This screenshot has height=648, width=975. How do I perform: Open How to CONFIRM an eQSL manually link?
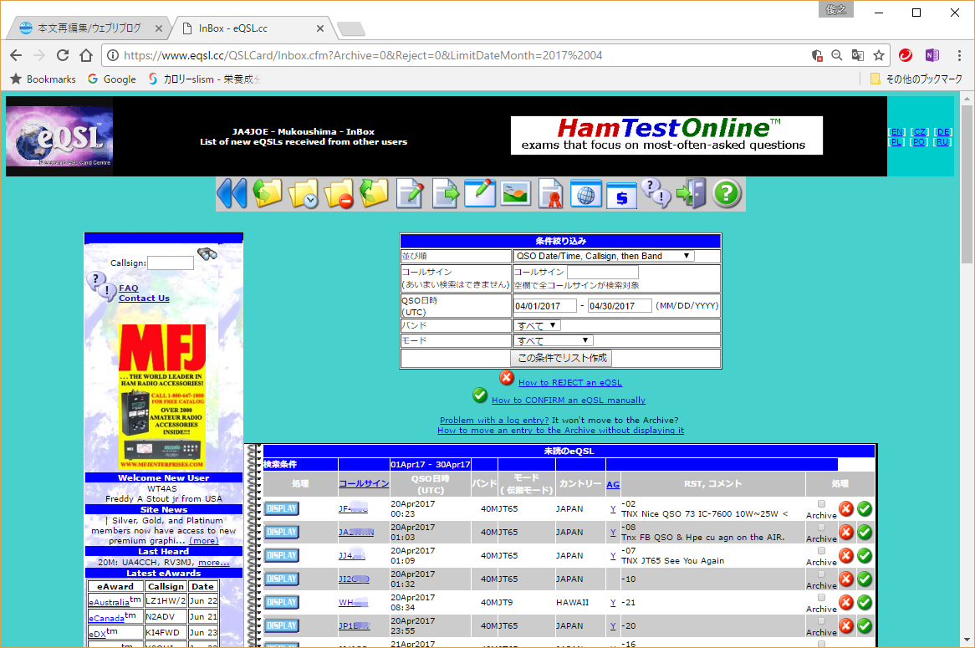tap(569, 400)
